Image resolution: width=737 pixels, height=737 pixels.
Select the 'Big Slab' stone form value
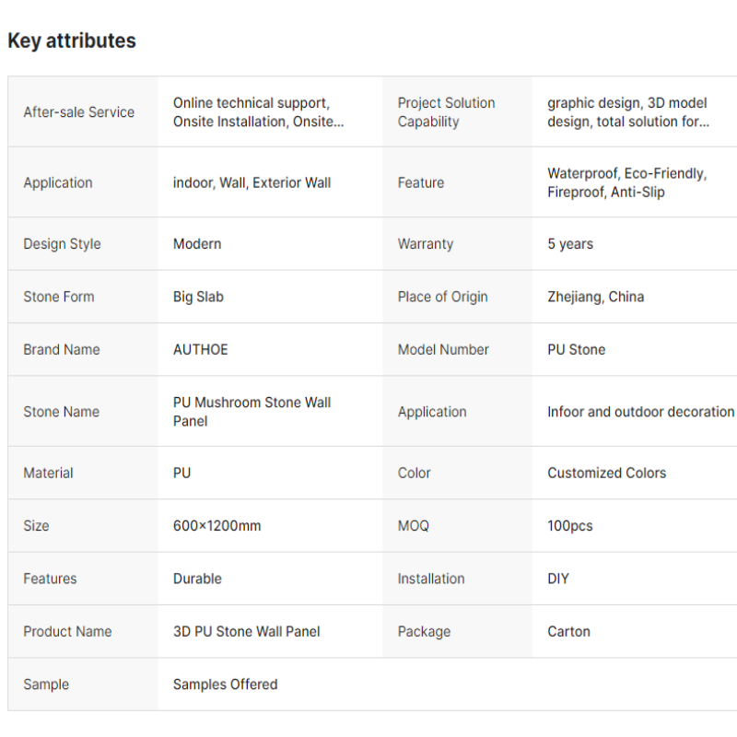pyautogui.click(x=198, y=297)
